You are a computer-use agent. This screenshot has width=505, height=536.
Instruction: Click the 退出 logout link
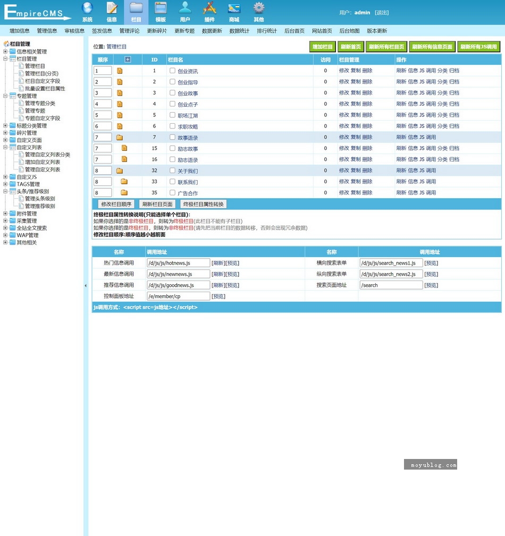[x=382, y=13]
